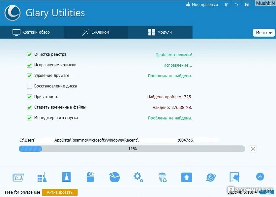Click the progress bar showing 11%
The height and width of the screenshot is (197, 276).
point(132,149)
